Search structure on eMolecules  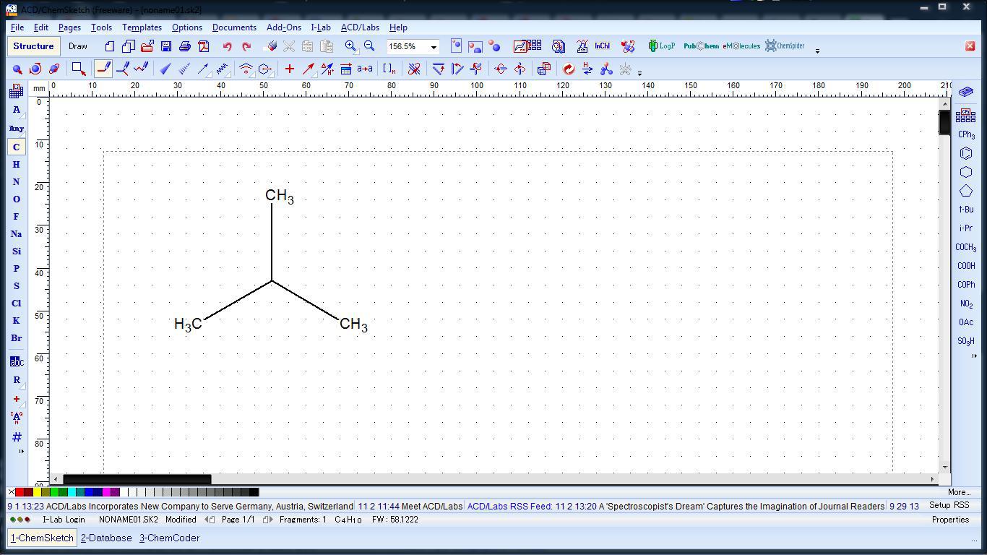point(741,46)
